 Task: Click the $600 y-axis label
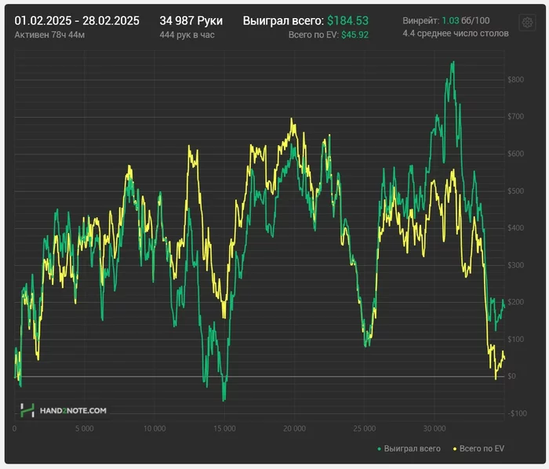coord(516,154)
